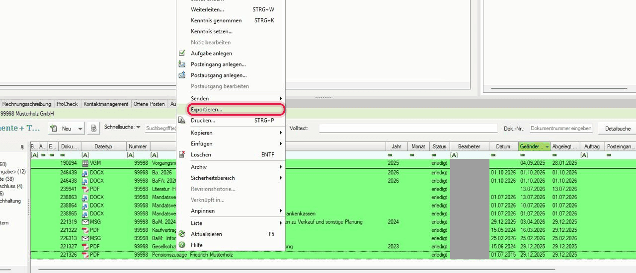Click the pin icon of the side panel
636x273 pixels.
[22, 147]
